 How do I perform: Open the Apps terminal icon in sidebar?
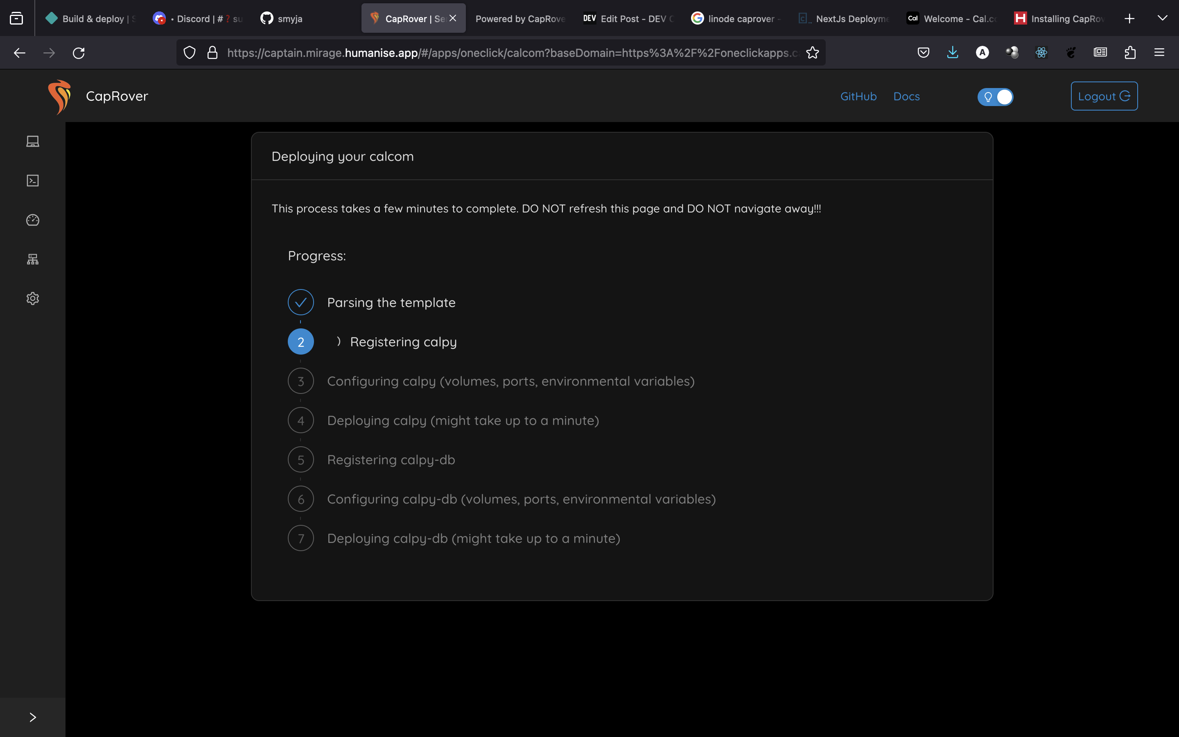(33, 181)
